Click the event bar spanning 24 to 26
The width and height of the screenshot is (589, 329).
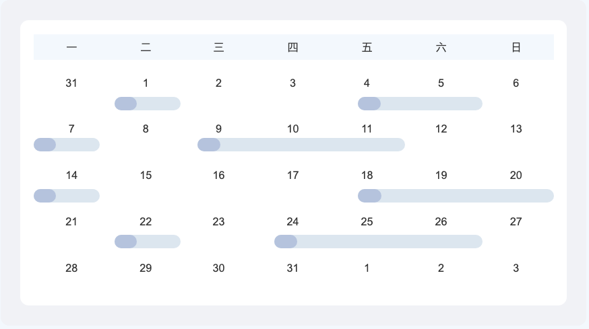pos(378,242)
